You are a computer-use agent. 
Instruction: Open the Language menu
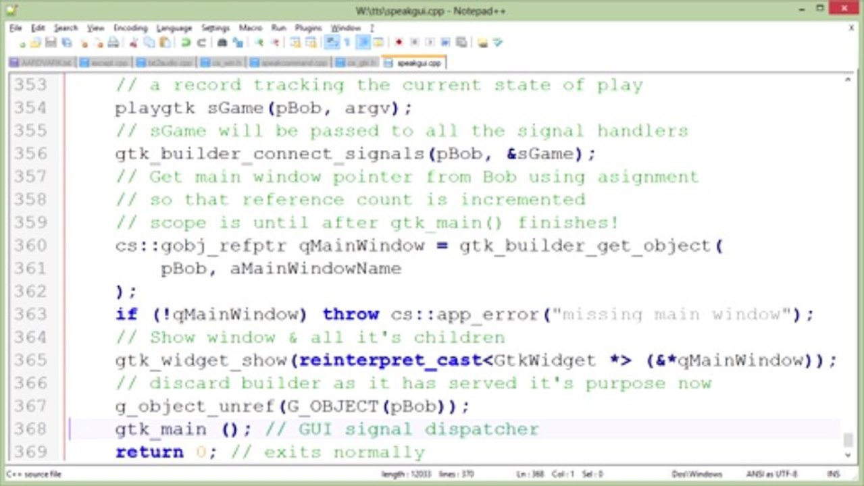174,28
